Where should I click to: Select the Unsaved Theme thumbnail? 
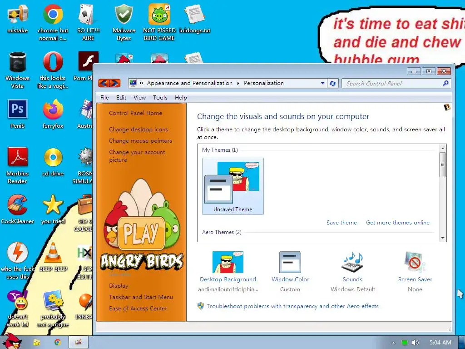pos(233,186)
